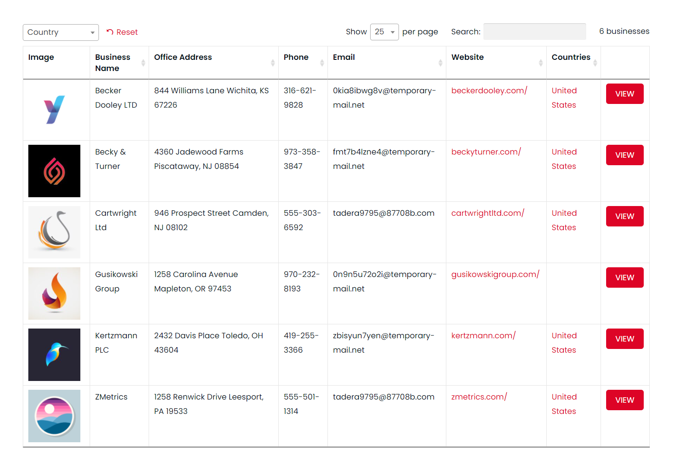The image size is (673, 471).
Task: Sort table by Phone column arrows
Action: [x=322, y=63]
